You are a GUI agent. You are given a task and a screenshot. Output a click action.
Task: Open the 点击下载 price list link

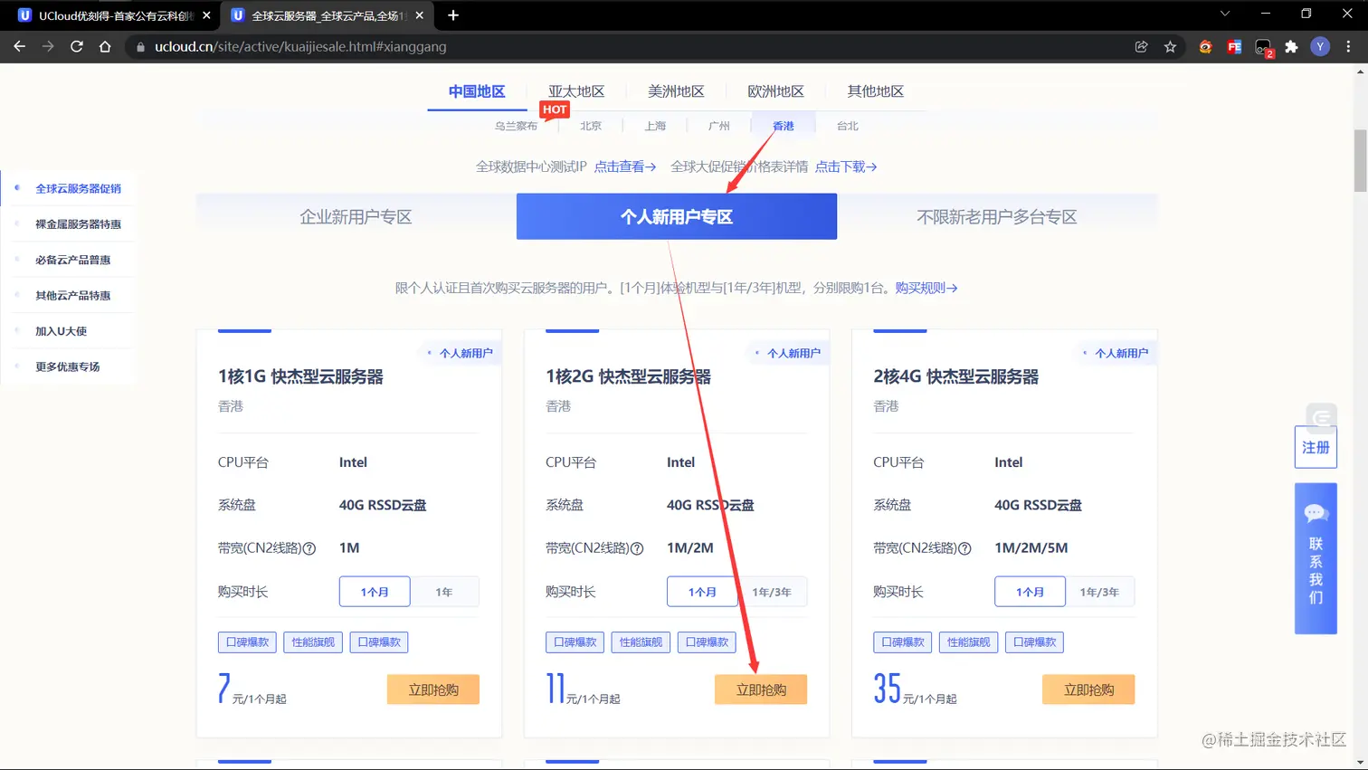coord(846,166)
